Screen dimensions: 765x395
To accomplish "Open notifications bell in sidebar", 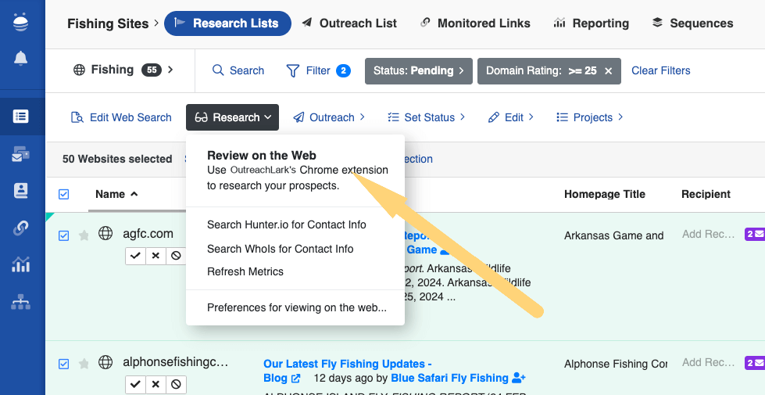I will (20, 58).
